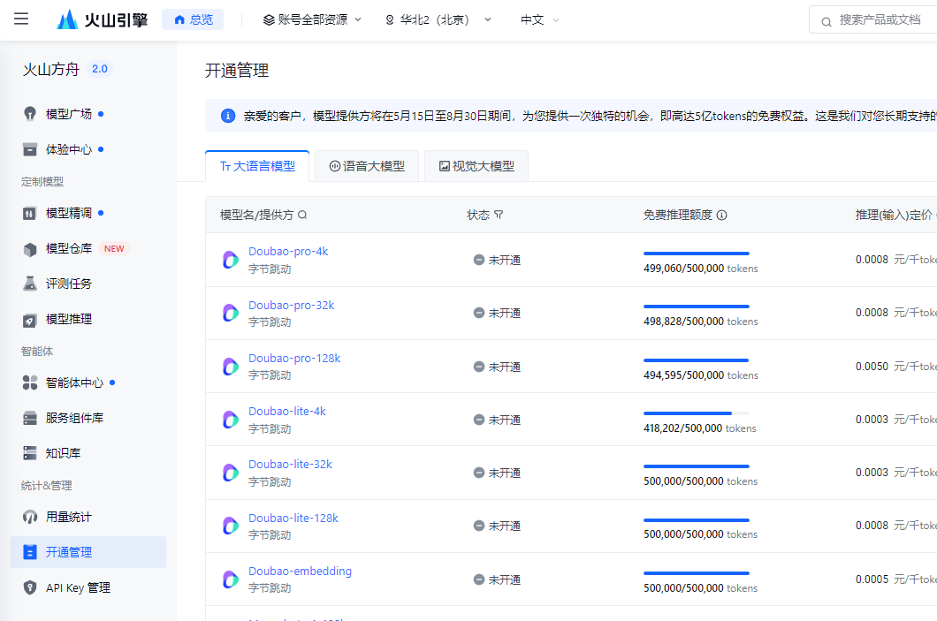Viewport: 937px width, 621px height.
Task: Click the 开通管理 page heading
Action: pos(237,71)
